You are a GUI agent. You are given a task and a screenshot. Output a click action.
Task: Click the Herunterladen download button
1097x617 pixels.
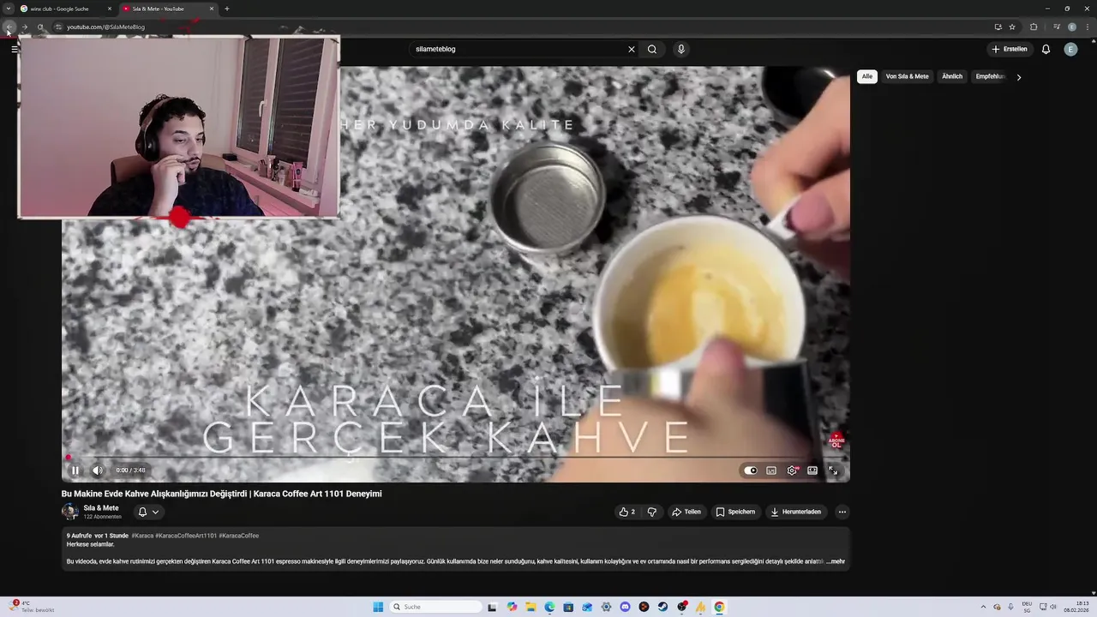796,512
